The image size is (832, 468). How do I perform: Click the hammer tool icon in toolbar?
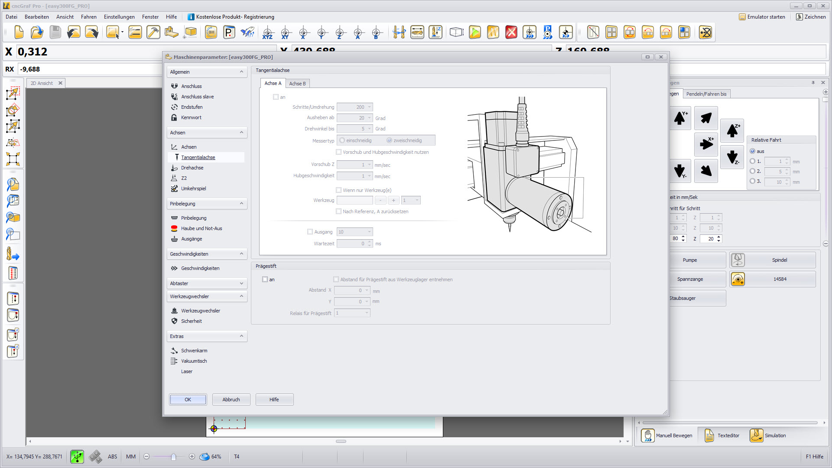(x=153, y=32)
